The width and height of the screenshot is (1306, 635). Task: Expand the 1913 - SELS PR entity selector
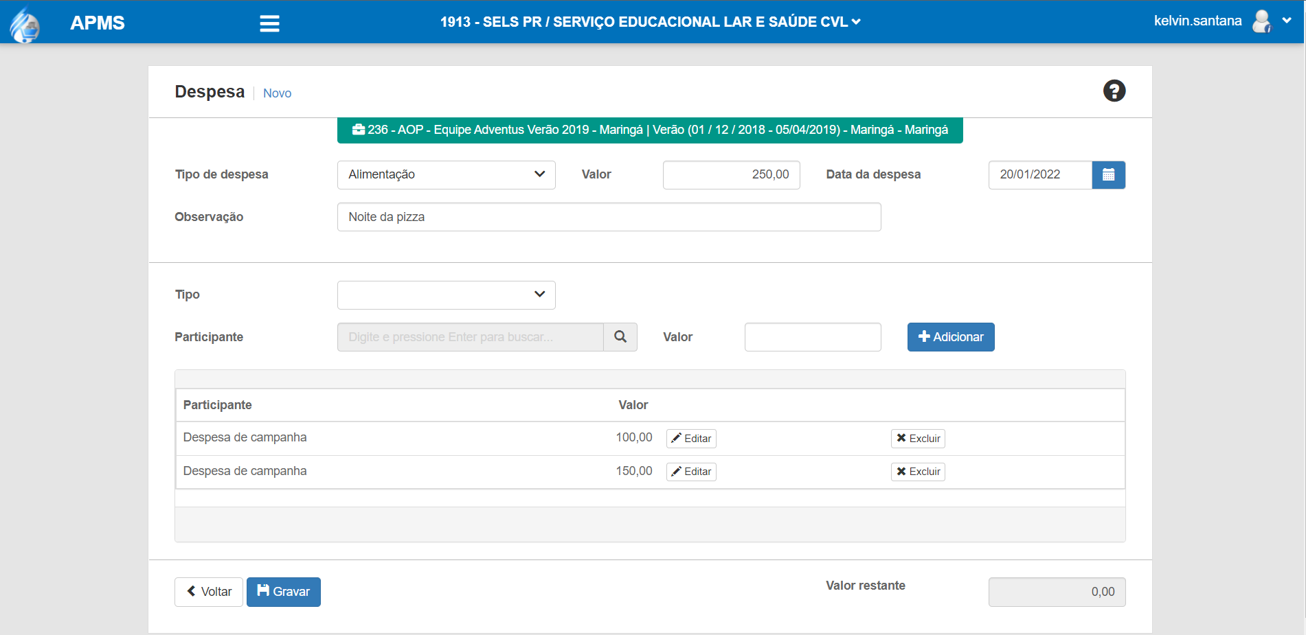pos(650,22)
